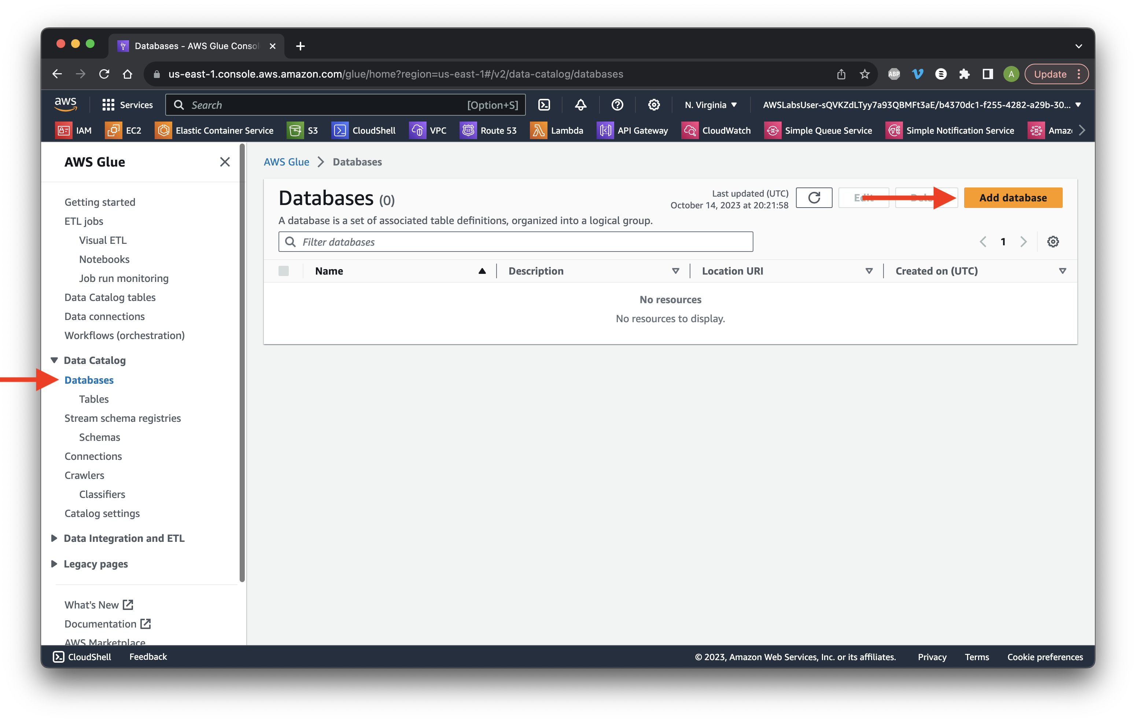Screen dimensions: 1136x722
Task: Open Classifiers in sidebar
Action: point(102,494)
